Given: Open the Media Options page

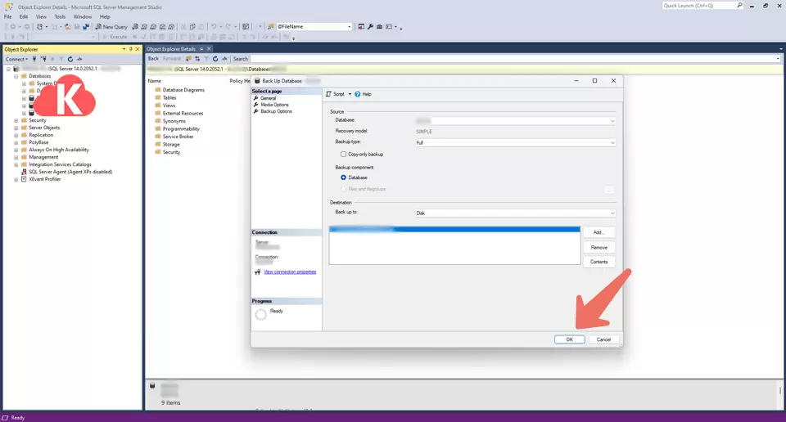Looking at the screenshot, I should point(274,105).
